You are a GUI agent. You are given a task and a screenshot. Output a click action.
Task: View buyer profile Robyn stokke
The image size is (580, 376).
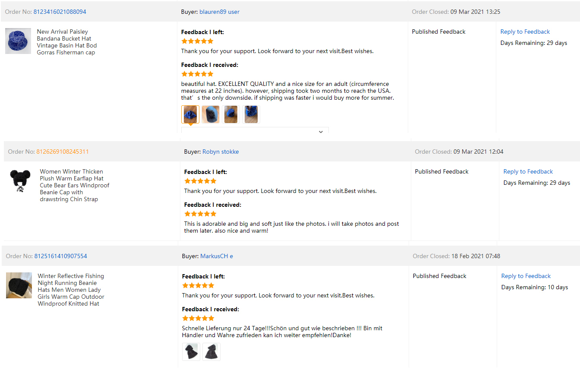(x=221, y=152)
